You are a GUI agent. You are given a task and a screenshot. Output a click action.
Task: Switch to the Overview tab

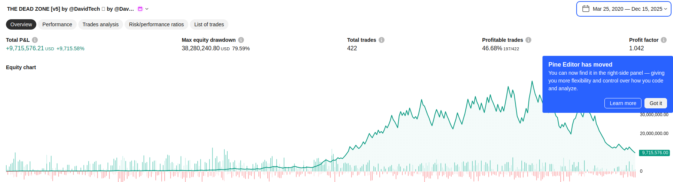21,24
